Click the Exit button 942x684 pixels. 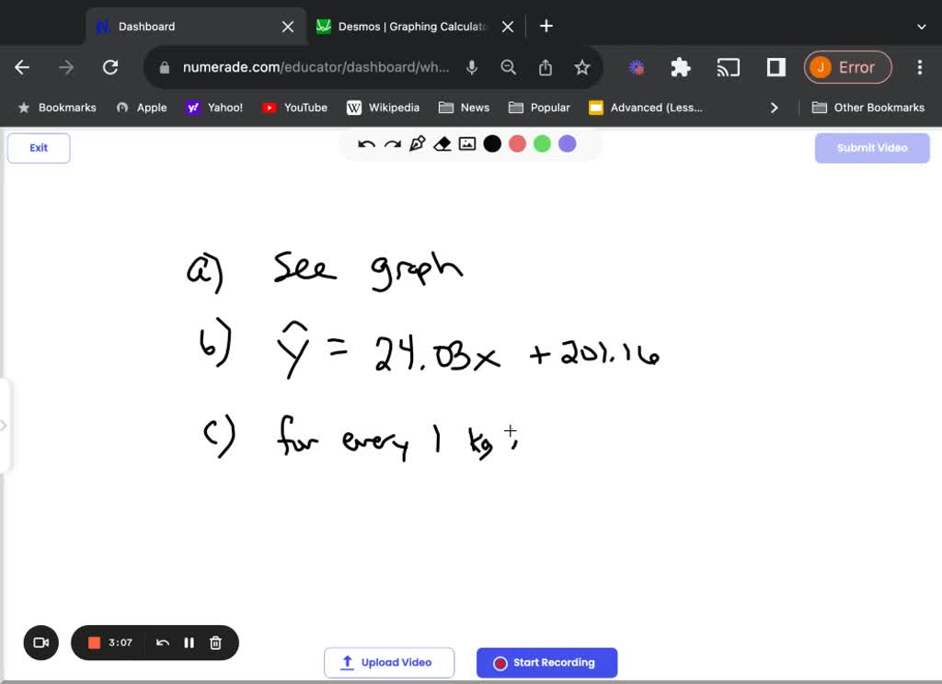[x=39, y=148]
